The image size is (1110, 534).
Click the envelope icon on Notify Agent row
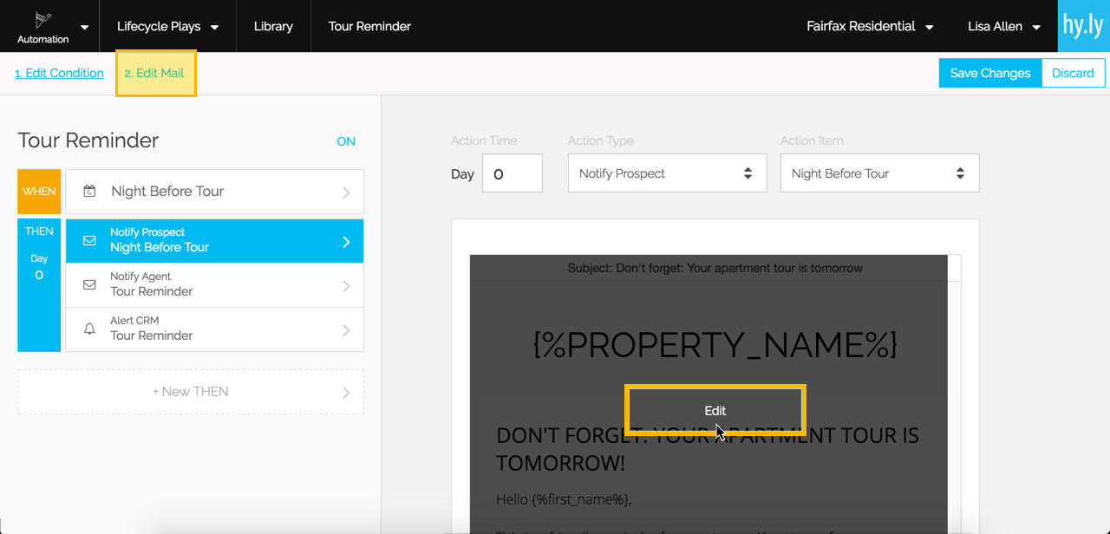tap(89, 284)
